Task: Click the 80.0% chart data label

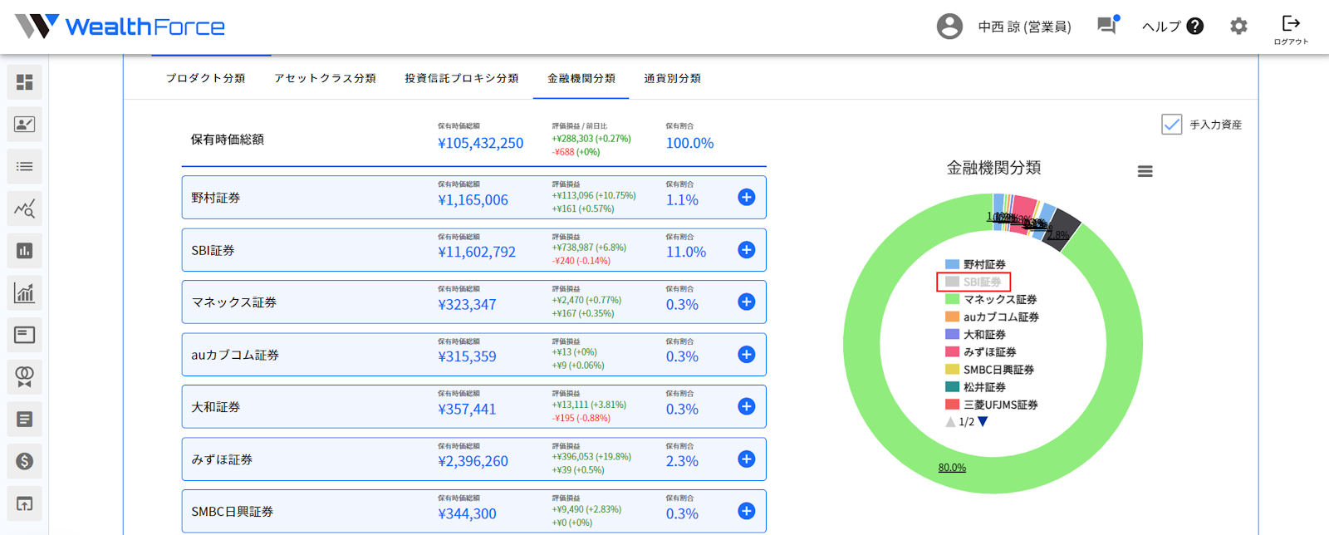Action: click(952, 468)
